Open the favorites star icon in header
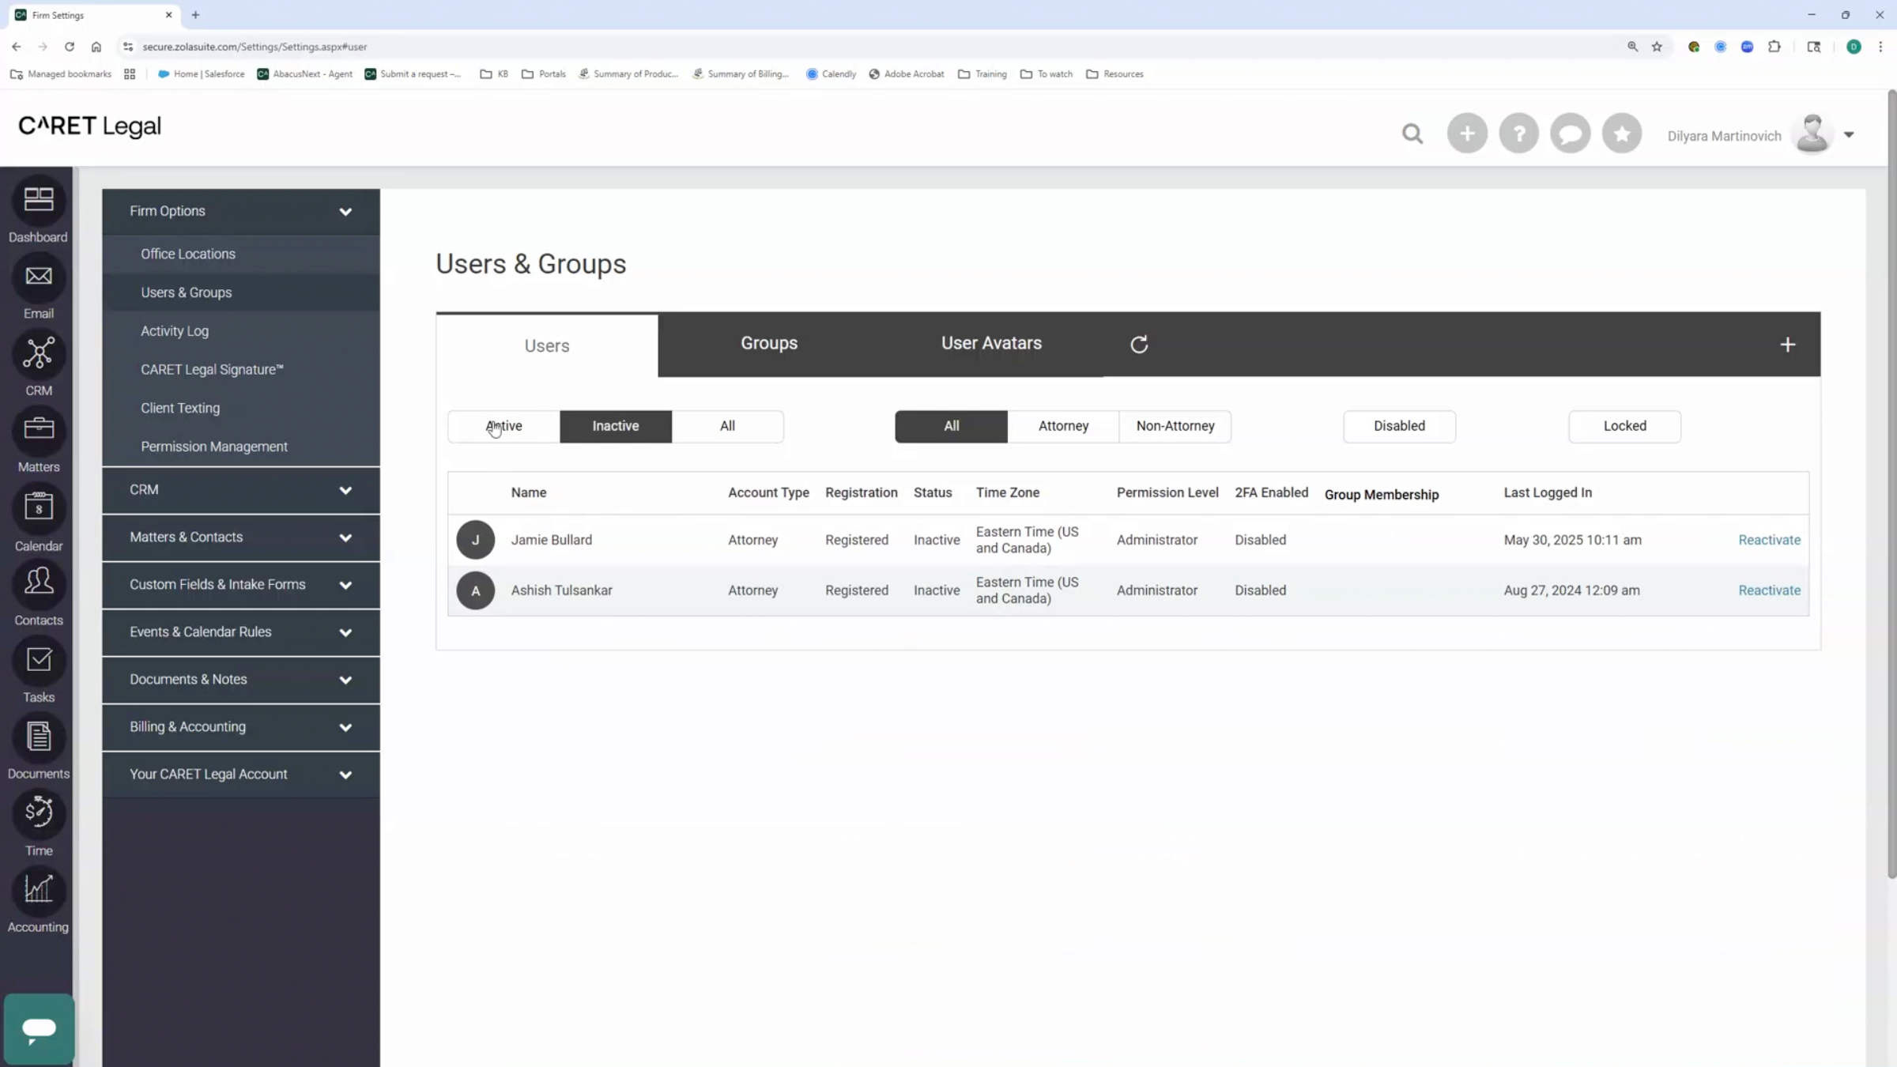The width and height of the screenshot is (1897, 1067). click(1621, 134)
